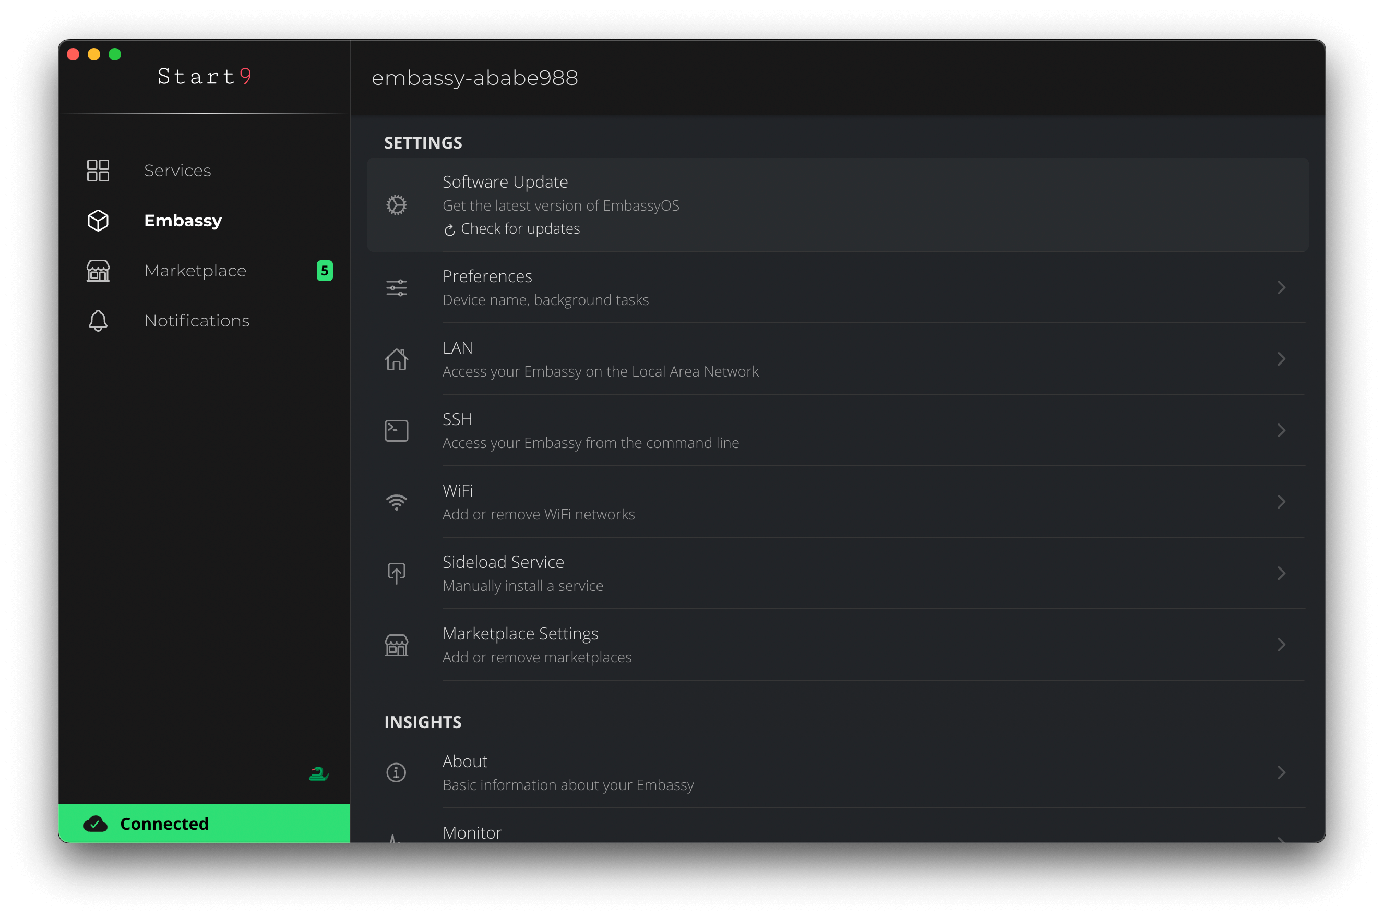Click the About info circle icon
Viewport: 1384px width, 920px height.
coord(396,773)
